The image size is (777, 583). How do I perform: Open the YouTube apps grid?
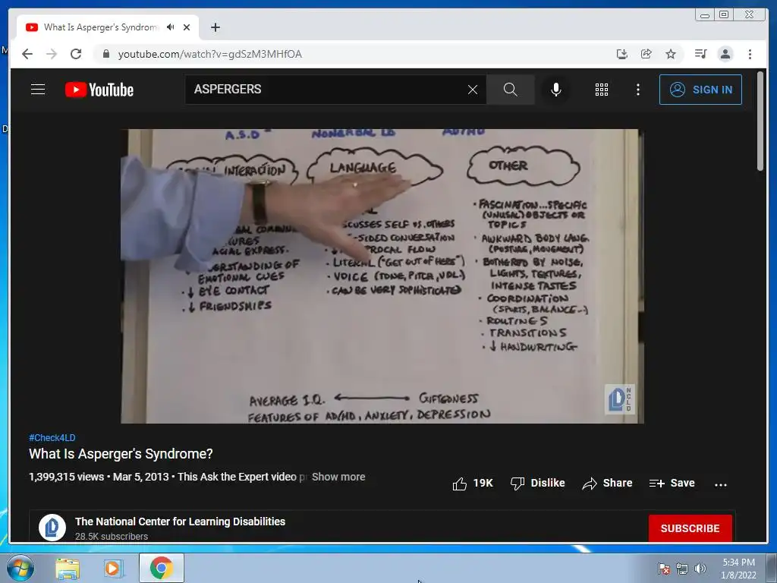point(602,90)
